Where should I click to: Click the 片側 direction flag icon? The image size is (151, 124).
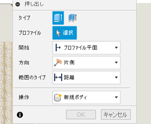pos(58,62)
